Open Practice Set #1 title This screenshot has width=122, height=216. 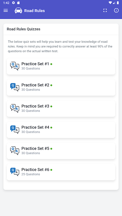click(x=35, y=64)
